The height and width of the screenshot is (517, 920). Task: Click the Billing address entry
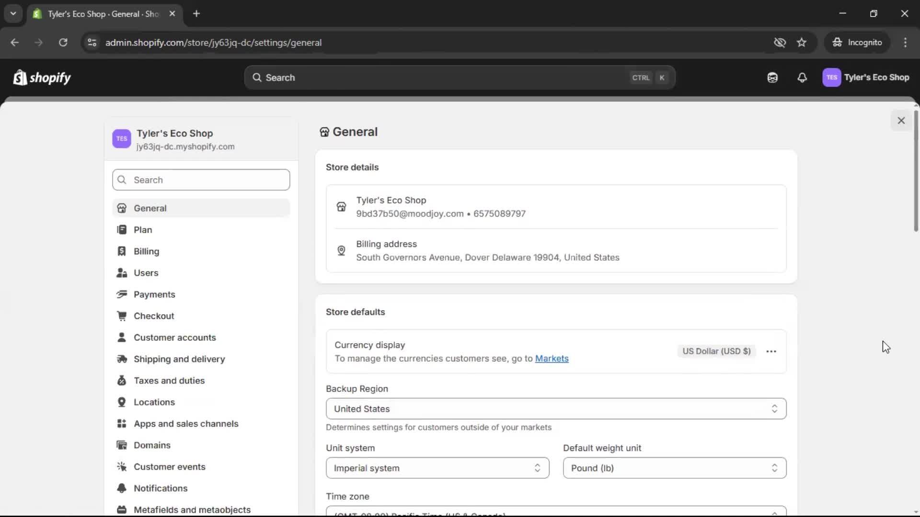click(487, 251)
